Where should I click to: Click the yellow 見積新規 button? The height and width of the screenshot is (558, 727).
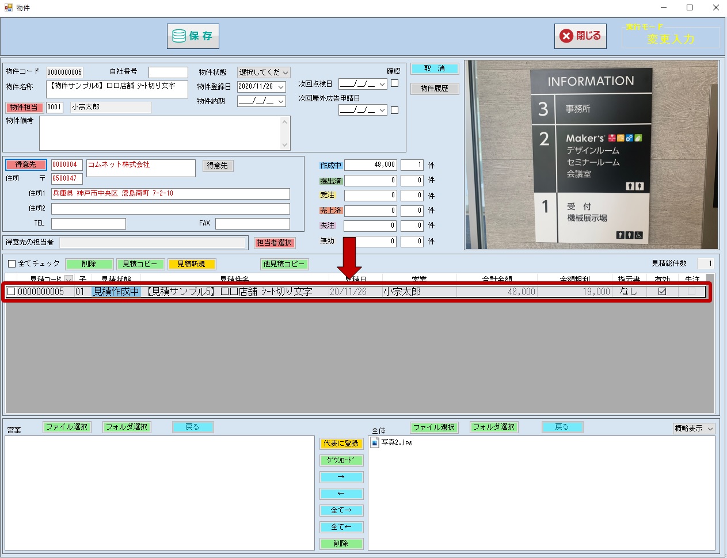point(191,264)
